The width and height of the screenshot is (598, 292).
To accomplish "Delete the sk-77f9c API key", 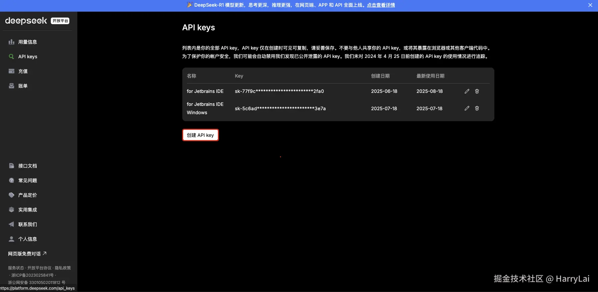I will (477, 91).
